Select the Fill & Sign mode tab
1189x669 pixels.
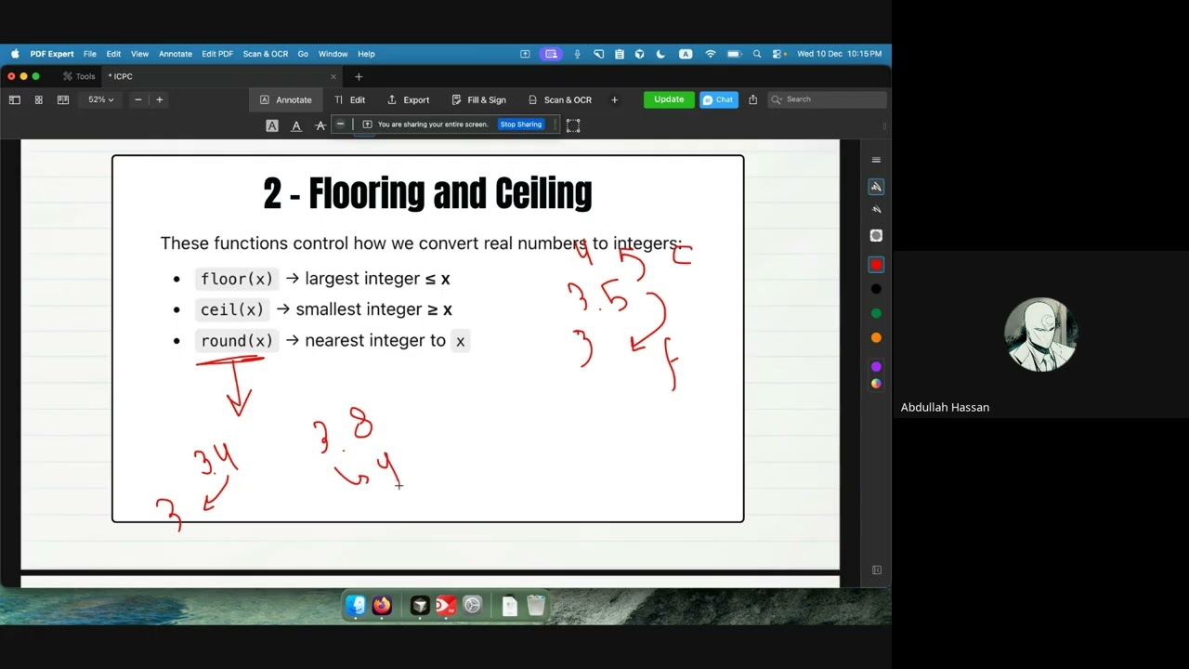pyautogui.click(x=478, y=99)
